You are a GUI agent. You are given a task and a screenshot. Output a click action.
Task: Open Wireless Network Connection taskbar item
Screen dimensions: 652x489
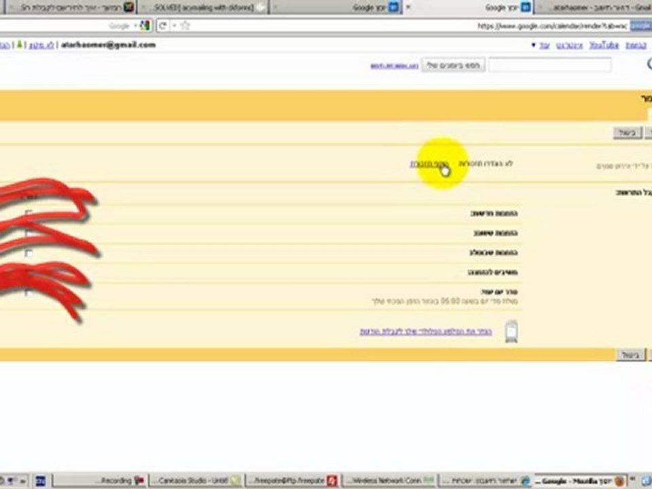[x=388, y=481]
